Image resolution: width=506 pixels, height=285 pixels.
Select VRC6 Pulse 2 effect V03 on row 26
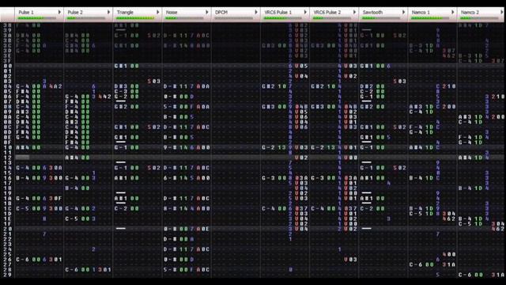coord(350,259)
